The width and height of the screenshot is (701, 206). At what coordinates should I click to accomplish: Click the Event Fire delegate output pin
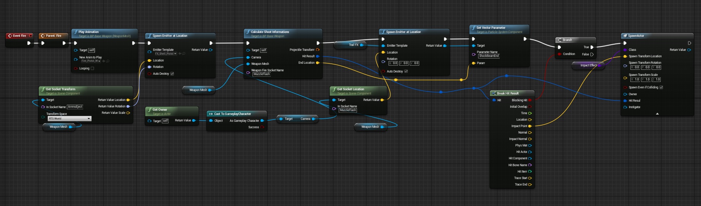(30, 36)
